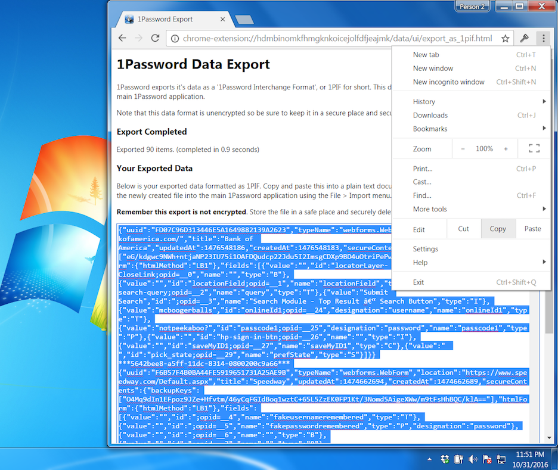Click the Dropbox tray icon
558x470 pixels.
click(x=445, y=459)
